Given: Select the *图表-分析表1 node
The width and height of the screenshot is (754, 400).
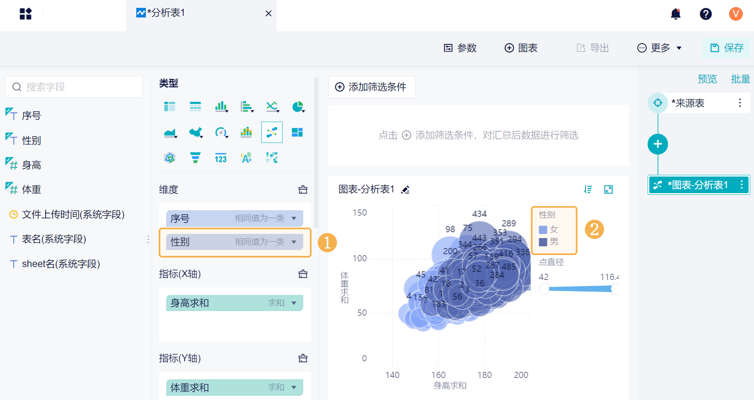Looking at the screenshot, I should click(x=699, y=185).
